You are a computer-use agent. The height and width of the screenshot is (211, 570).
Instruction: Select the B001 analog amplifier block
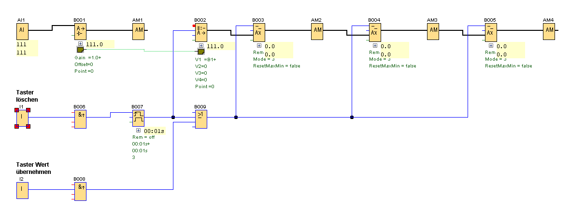[x=80, y=31]
